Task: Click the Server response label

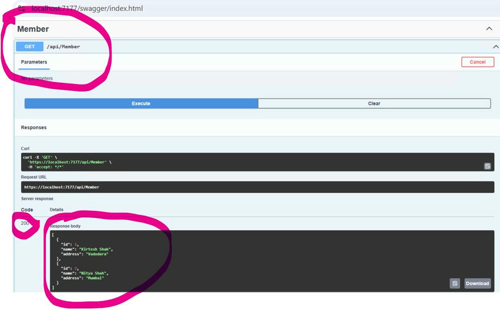Action: coord(37,198)
